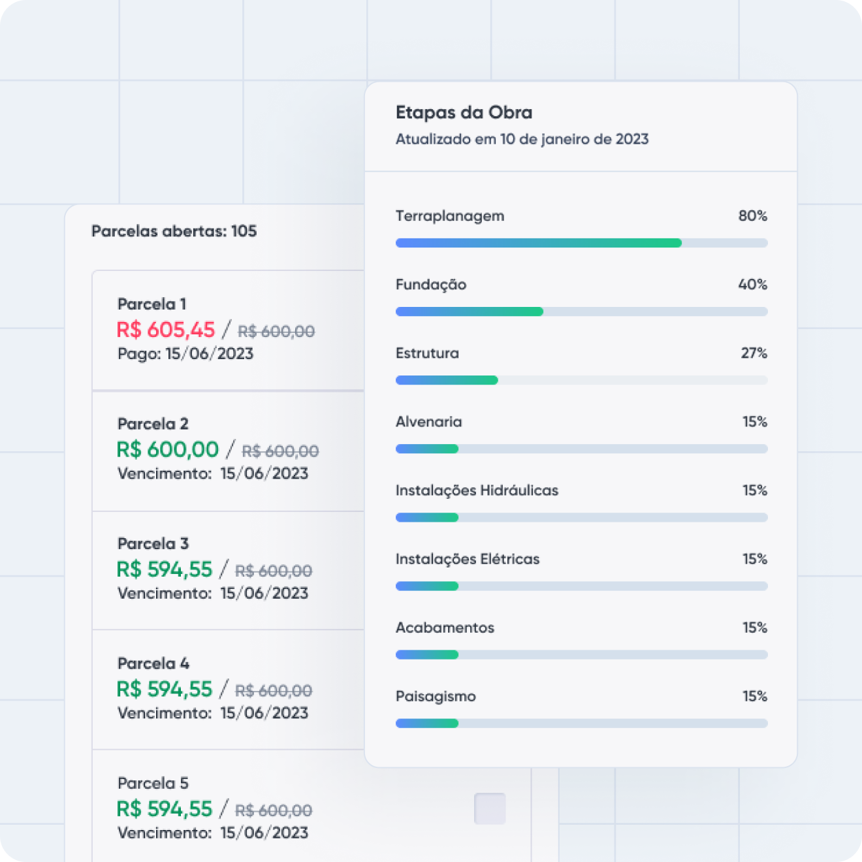This screenshot has height=862, width=862.
Task: Select the checkbox beside Parcela 5
Action: tap(490, 808)
